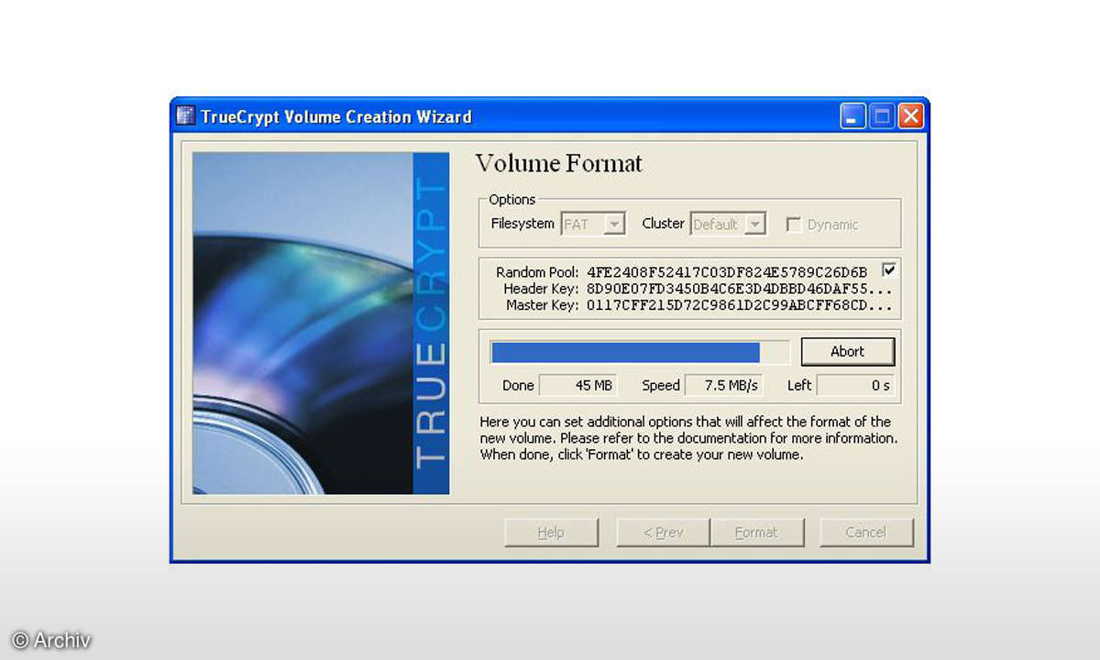Close the TrueCrypt Volume Creation Wizard
This screenshot has width=1100, height=660.
(x=909, y=116)
